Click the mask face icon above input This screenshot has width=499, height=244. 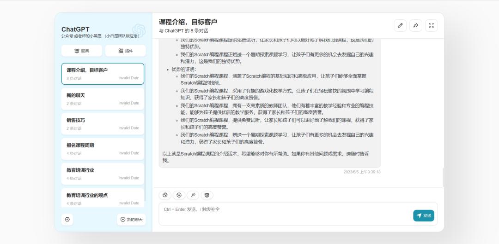coord(207,195)
